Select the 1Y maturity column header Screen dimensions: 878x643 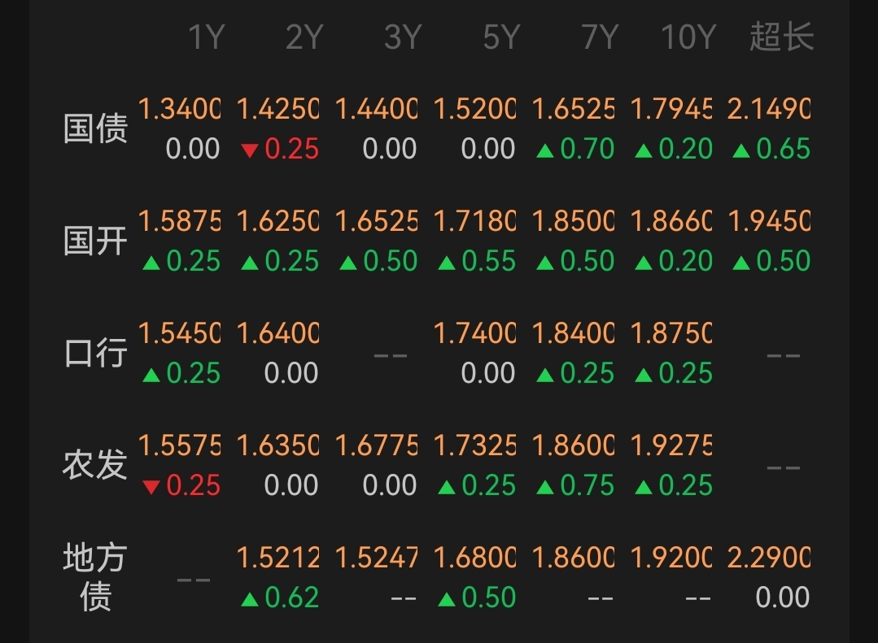[205, 37]
